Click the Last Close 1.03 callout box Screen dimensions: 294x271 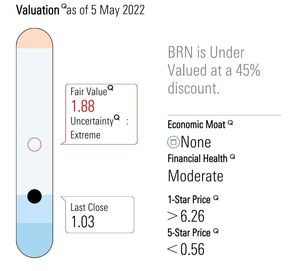(100, 215)
